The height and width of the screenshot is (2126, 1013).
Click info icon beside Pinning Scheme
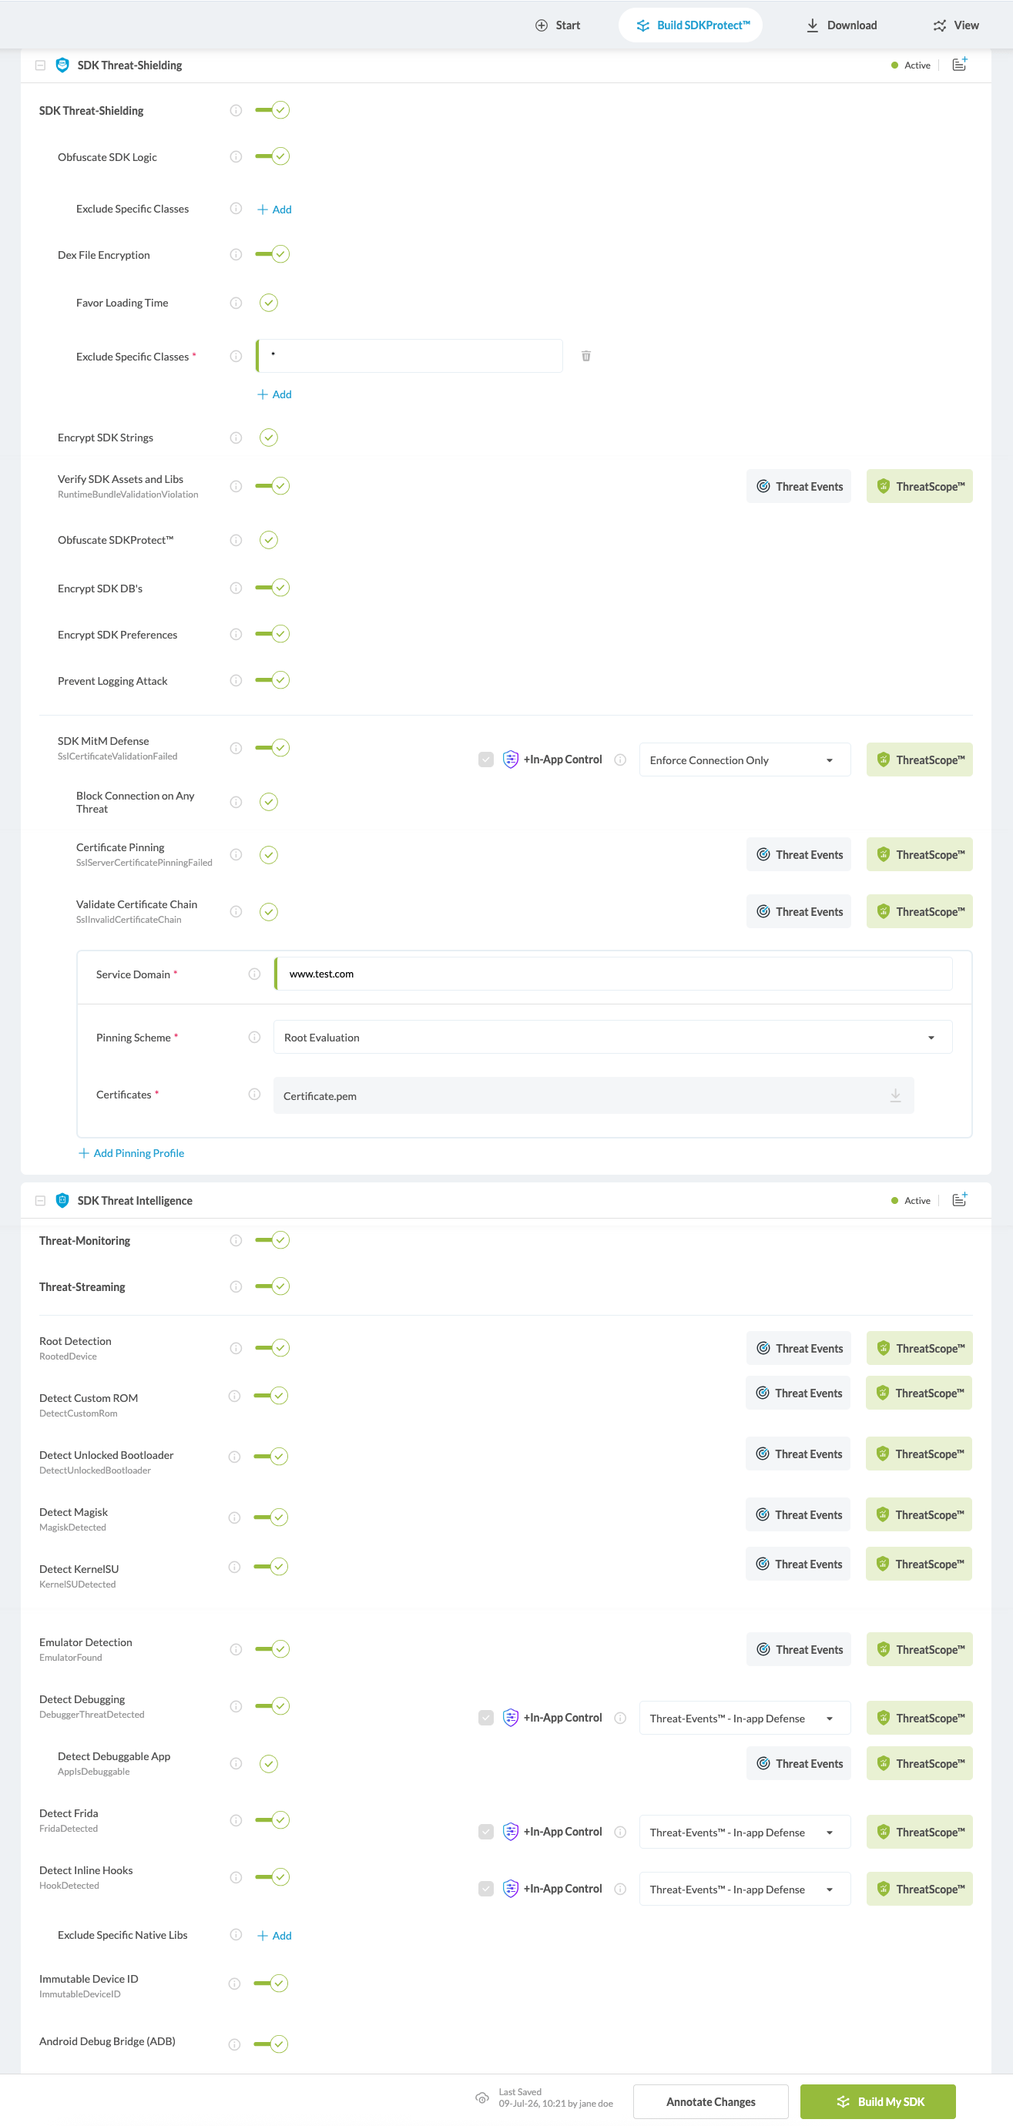tap(254, 1038)
